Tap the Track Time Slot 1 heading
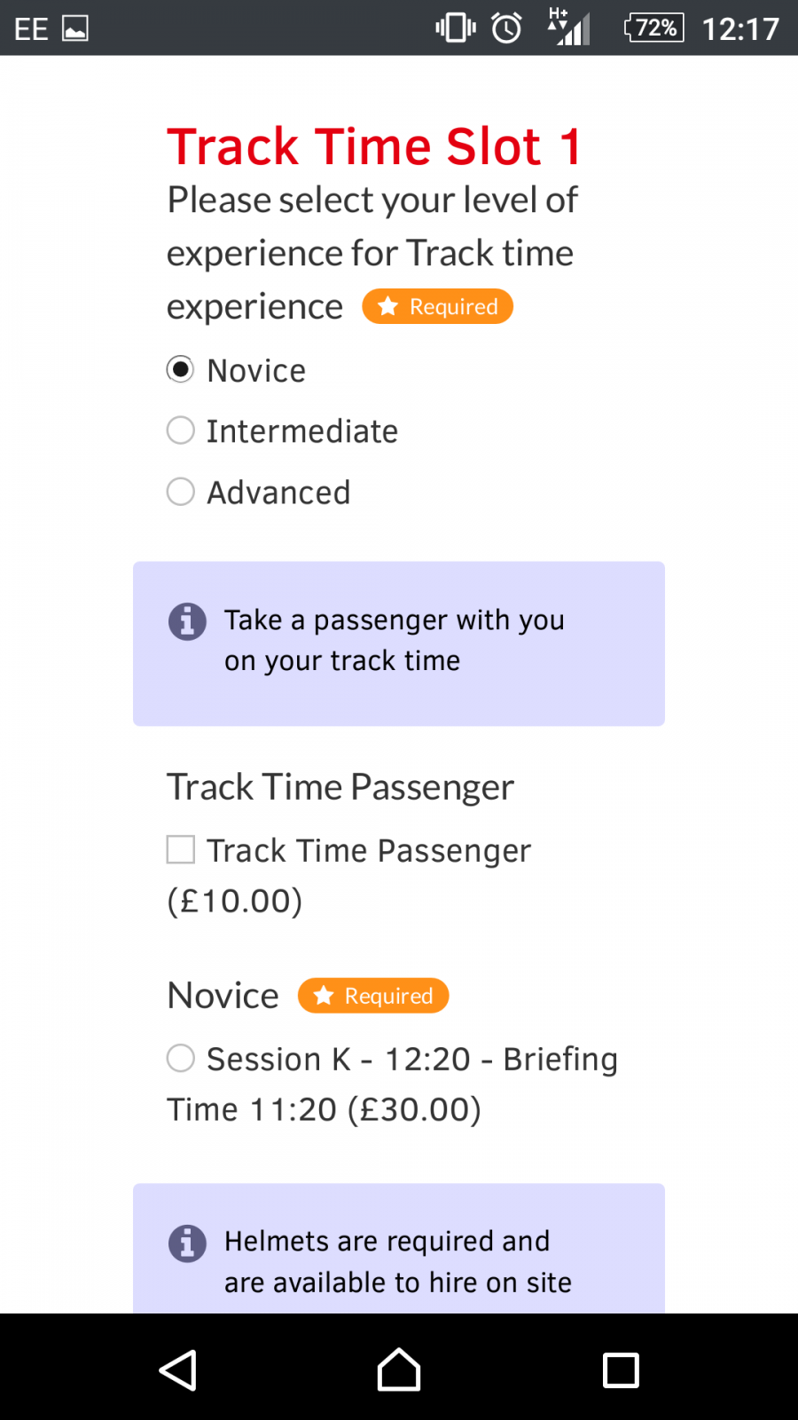The width and height of the screenshot is (798, 1420). [374, 146]
